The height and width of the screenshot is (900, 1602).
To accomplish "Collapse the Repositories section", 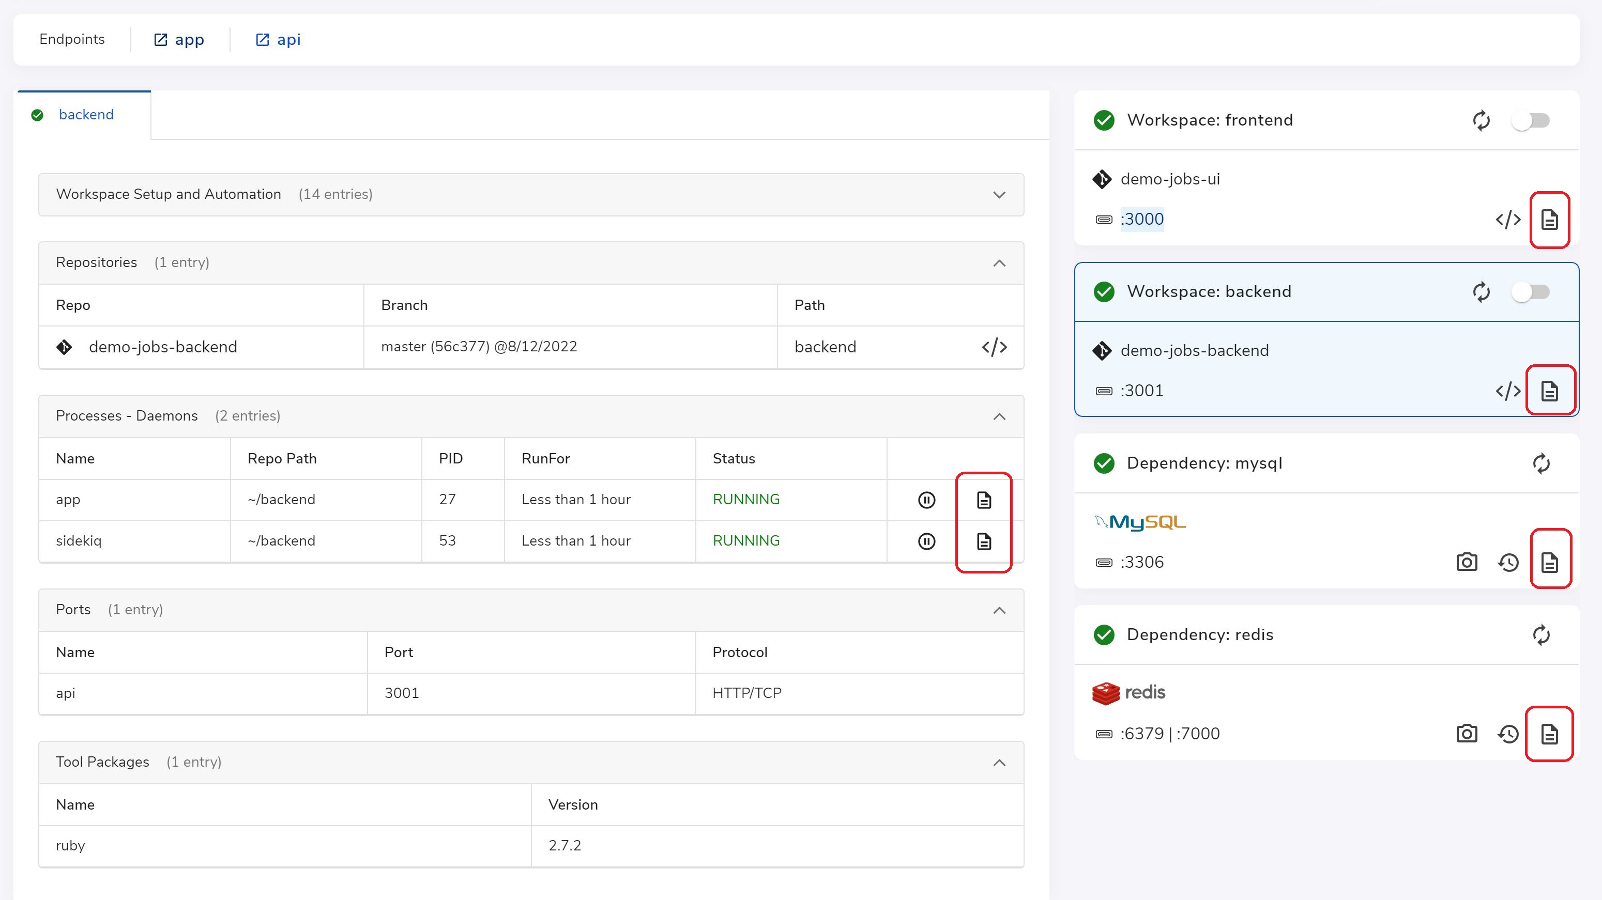I will click(999, 263).
